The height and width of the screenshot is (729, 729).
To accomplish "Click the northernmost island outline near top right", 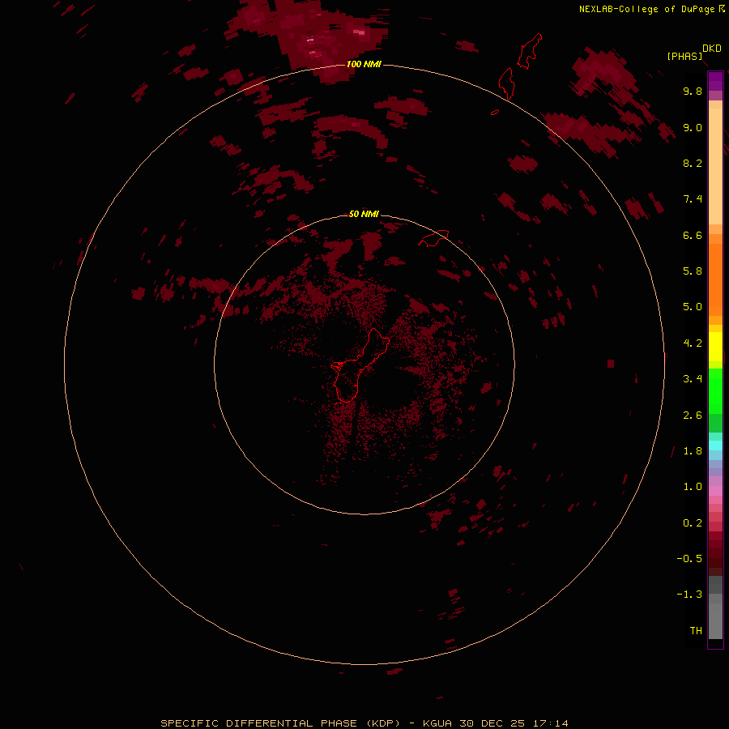I will click(530, 51).
